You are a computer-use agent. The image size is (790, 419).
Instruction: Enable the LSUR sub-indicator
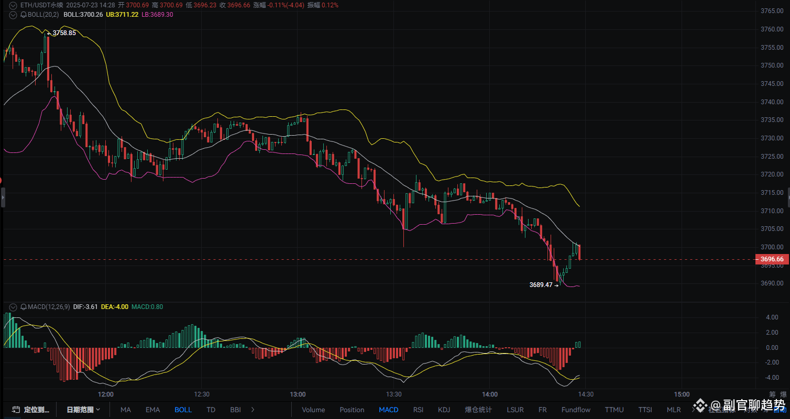coord(515,410)
